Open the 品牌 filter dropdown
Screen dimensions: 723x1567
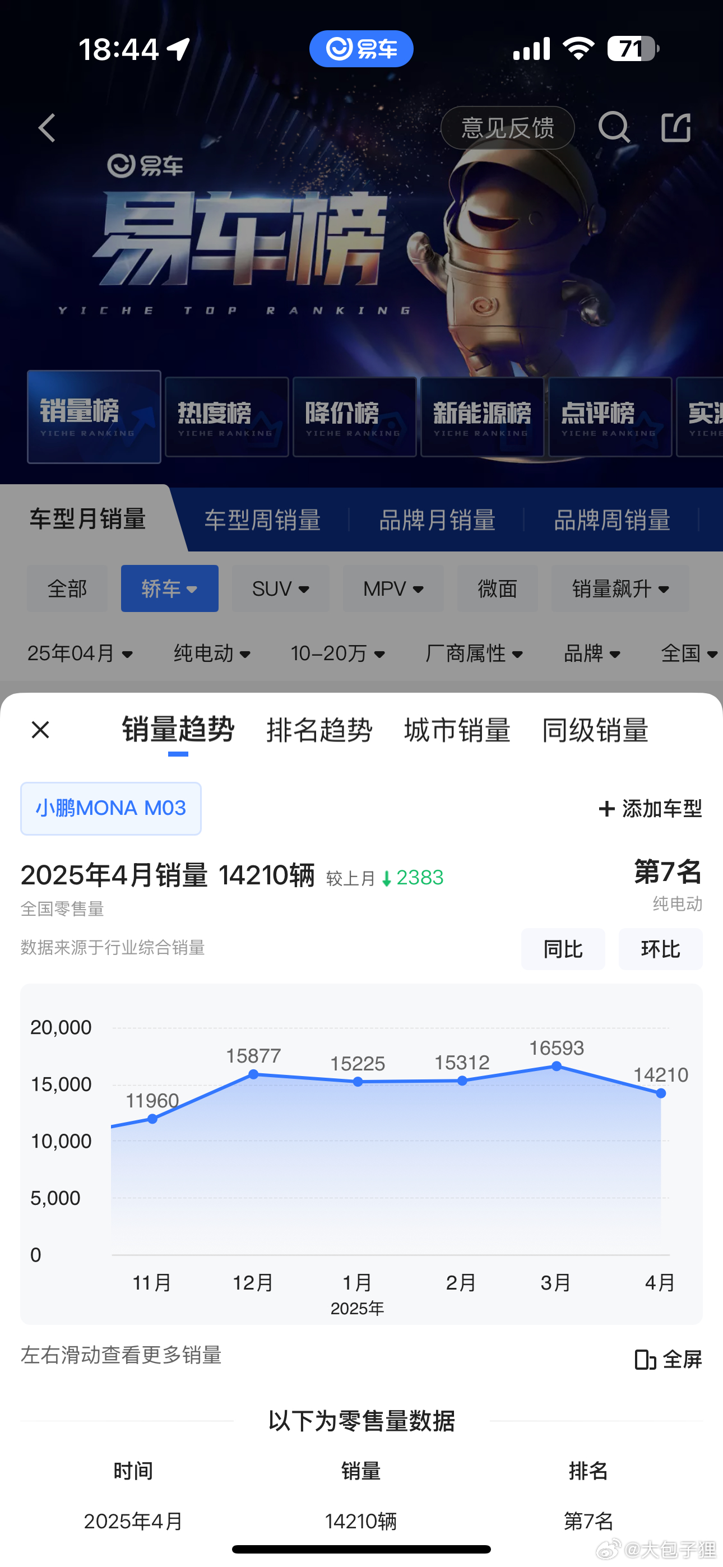tap(592, 653)
